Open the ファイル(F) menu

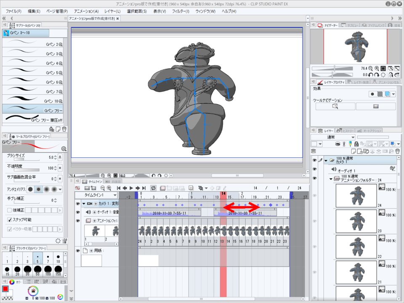click(13, 11)
